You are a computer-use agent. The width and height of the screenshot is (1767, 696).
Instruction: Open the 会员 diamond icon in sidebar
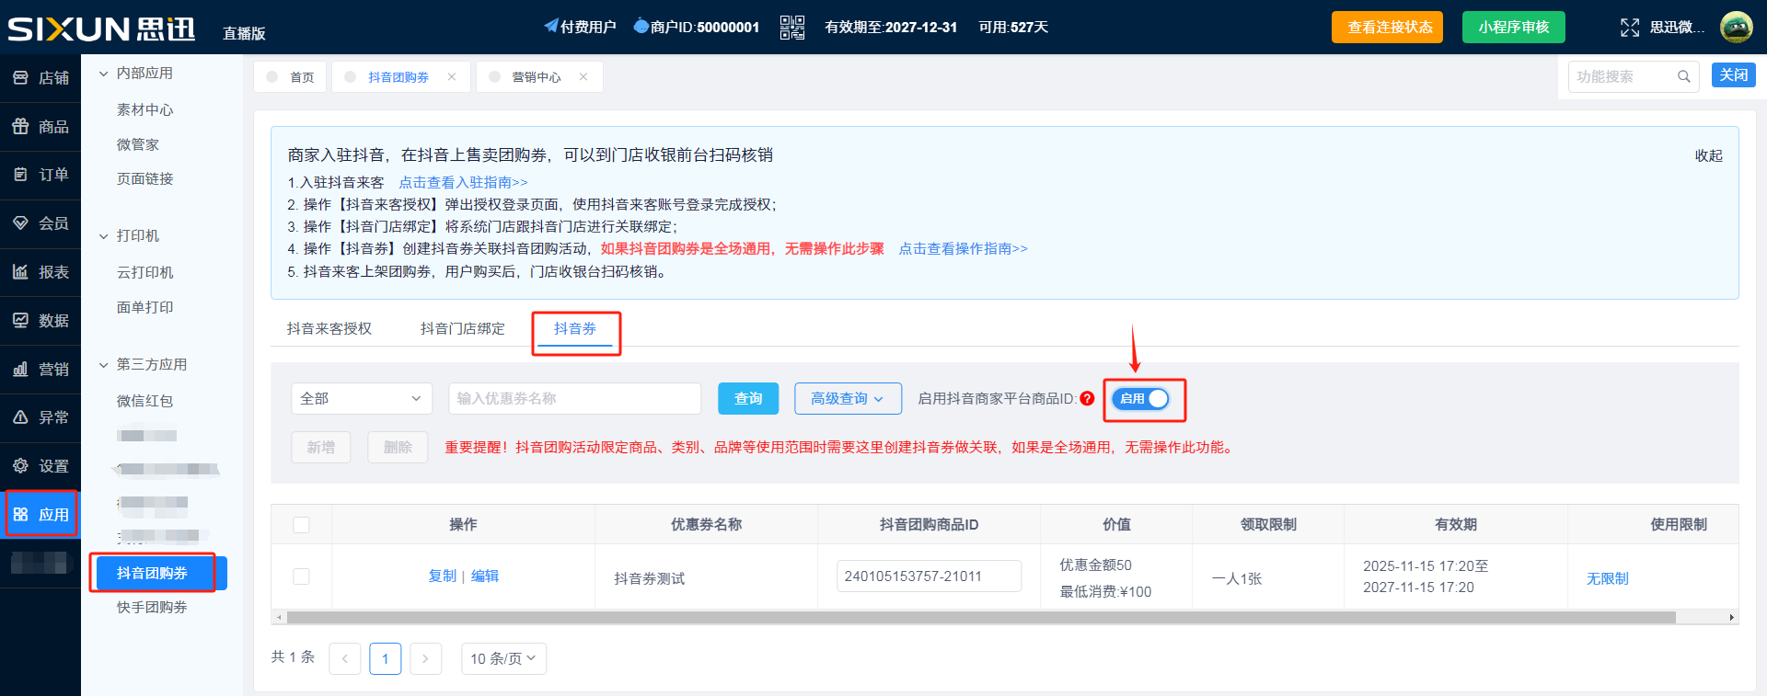20,223
